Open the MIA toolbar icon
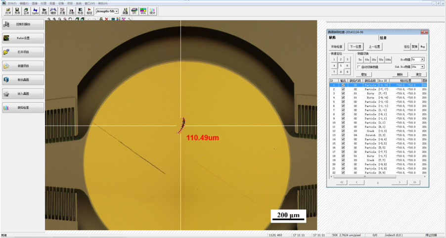446x238 pixels. (143, 11)
